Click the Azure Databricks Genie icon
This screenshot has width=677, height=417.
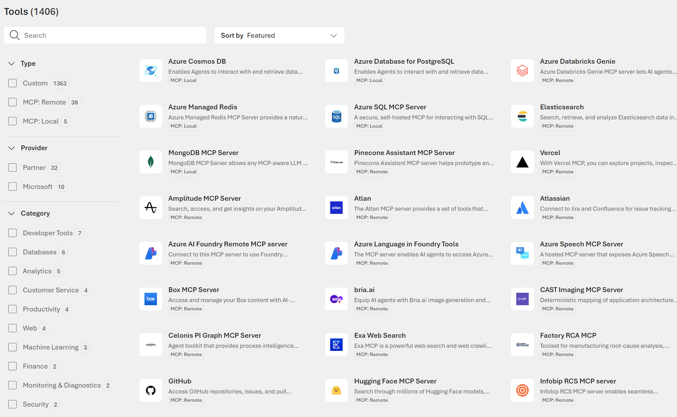pos(522,71)
